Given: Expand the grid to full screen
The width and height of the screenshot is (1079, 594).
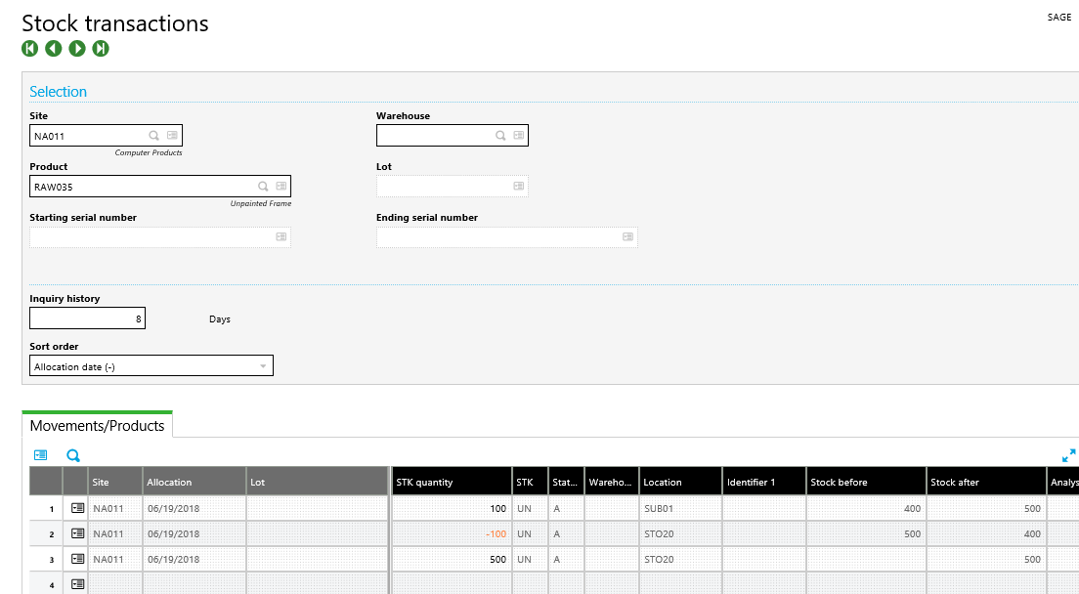Looking at the screenshot, I should (x=1068, y=455).
